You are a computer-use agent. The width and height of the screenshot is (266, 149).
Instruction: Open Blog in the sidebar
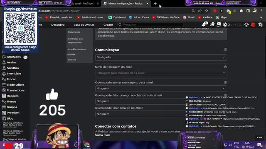(x=10, y=118)
